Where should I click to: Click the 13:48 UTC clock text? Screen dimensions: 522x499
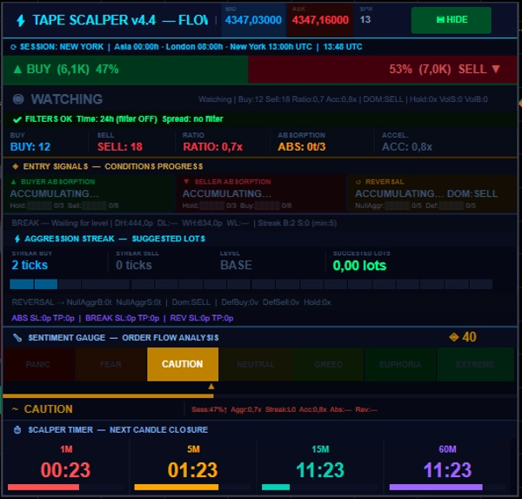coord(343,47)
